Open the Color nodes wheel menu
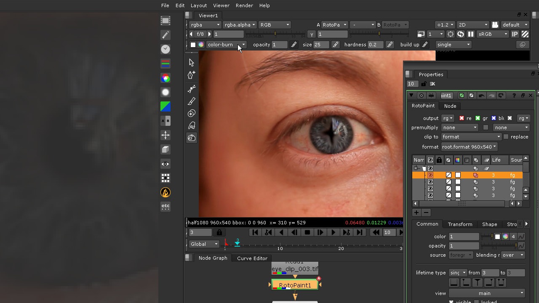The width and height of the screenshot is (539, 303). (165, 78)
